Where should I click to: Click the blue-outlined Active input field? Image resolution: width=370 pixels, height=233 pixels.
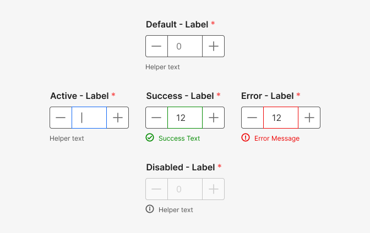point(89,118)
